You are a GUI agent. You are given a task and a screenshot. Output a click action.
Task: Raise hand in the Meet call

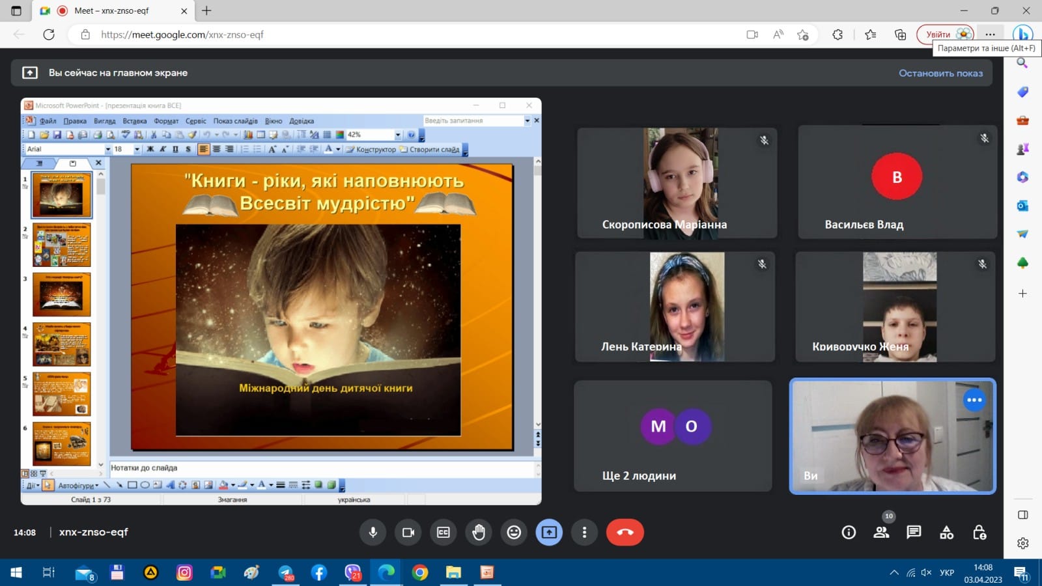click(x=479, y=533)
